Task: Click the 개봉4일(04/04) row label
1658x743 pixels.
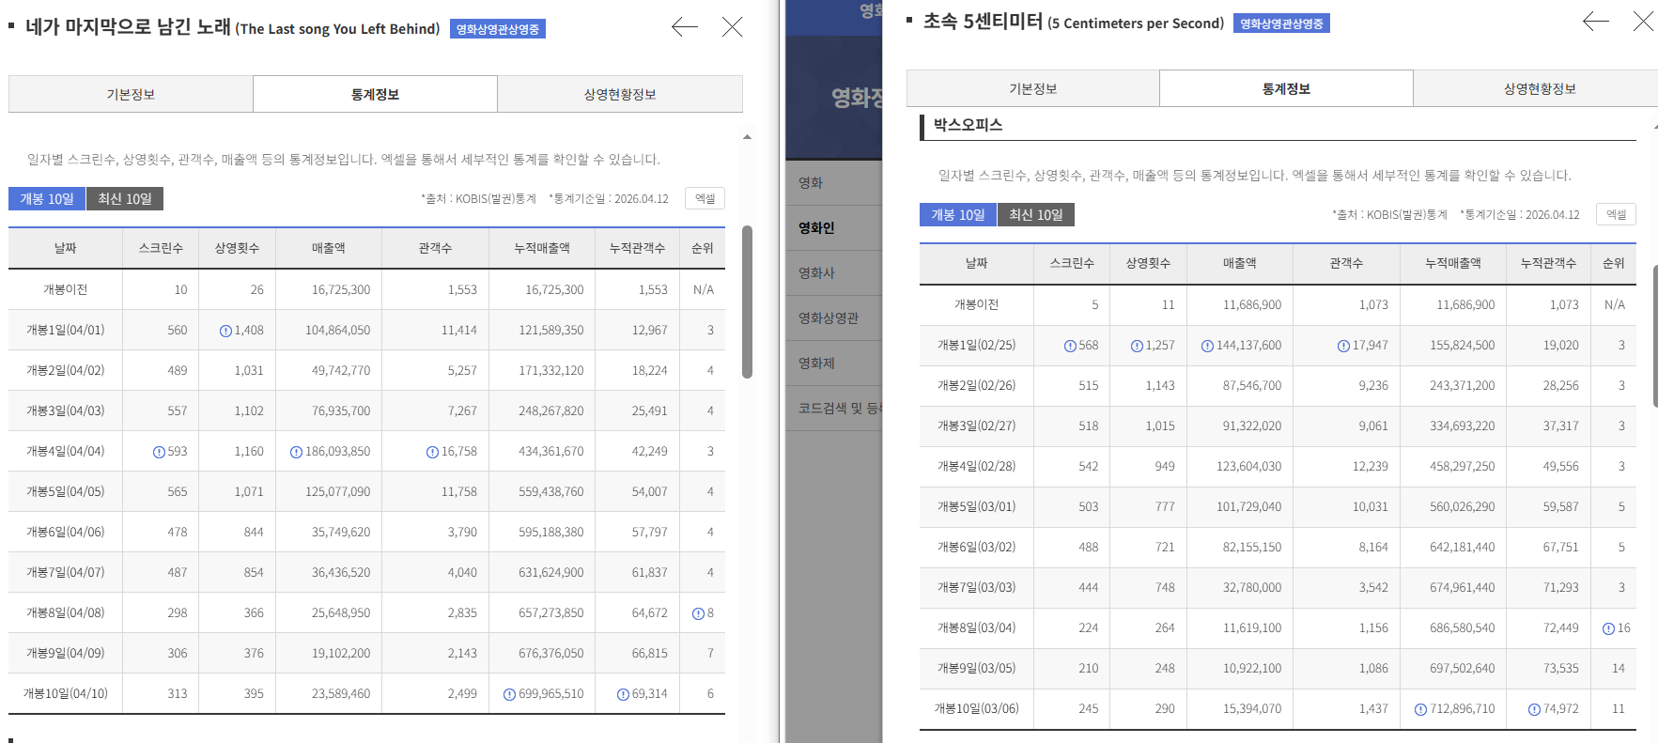Action: click(66, 452)
